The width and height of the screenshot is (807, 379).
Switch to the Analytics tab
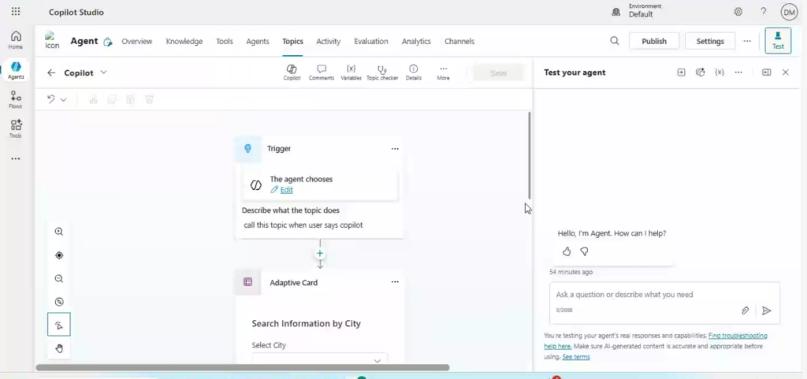coord(416,41)
